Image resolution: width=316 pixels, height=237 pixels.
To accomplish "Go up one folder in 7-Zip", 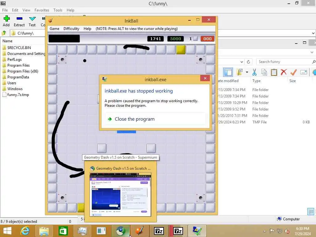I will pos(4,33).
